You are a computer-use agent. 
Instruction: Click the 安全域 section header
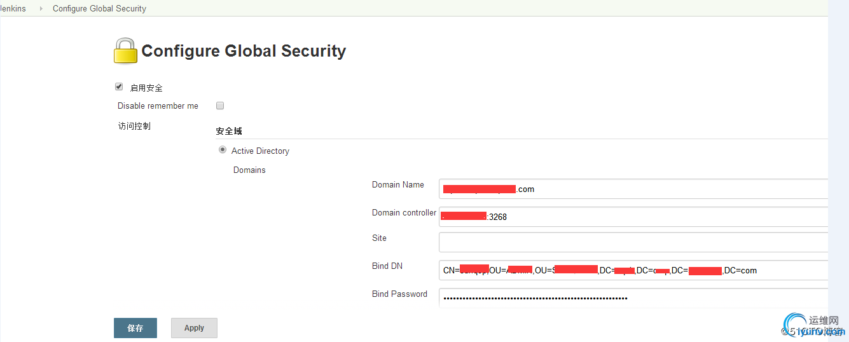click(229, 131)
